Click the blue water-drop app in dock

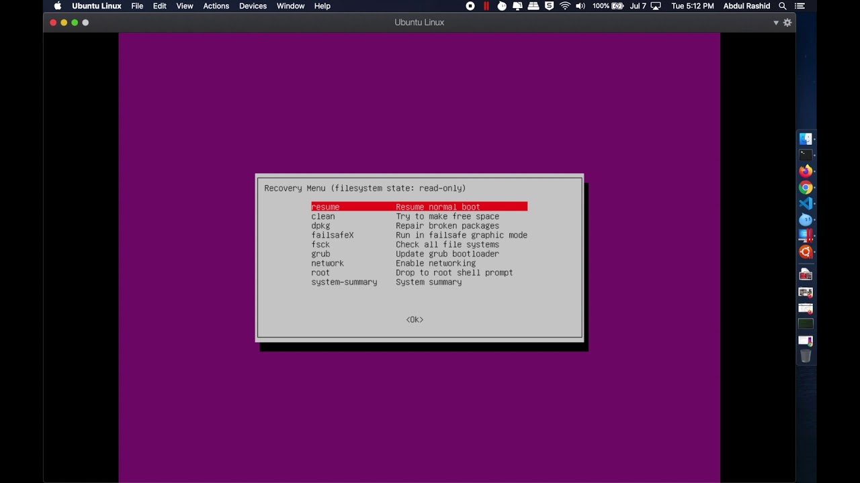(806, 220)
